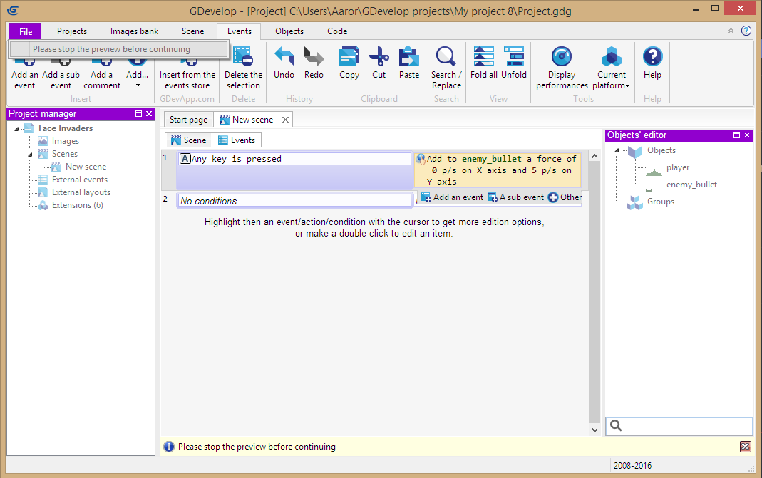Close the Objects' editor panel
762x478 pixels.
(x=748, y=135)
